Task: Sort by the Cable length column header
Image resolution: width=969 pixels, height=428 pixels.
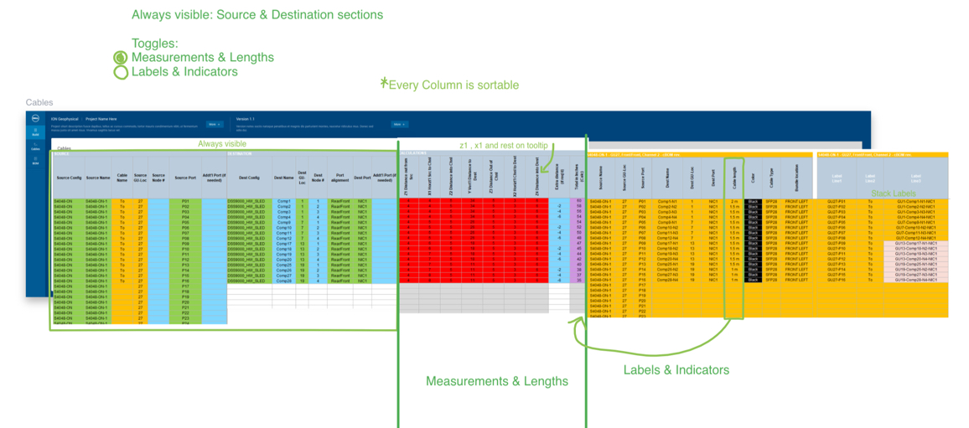Action: (x=734, y=178)
